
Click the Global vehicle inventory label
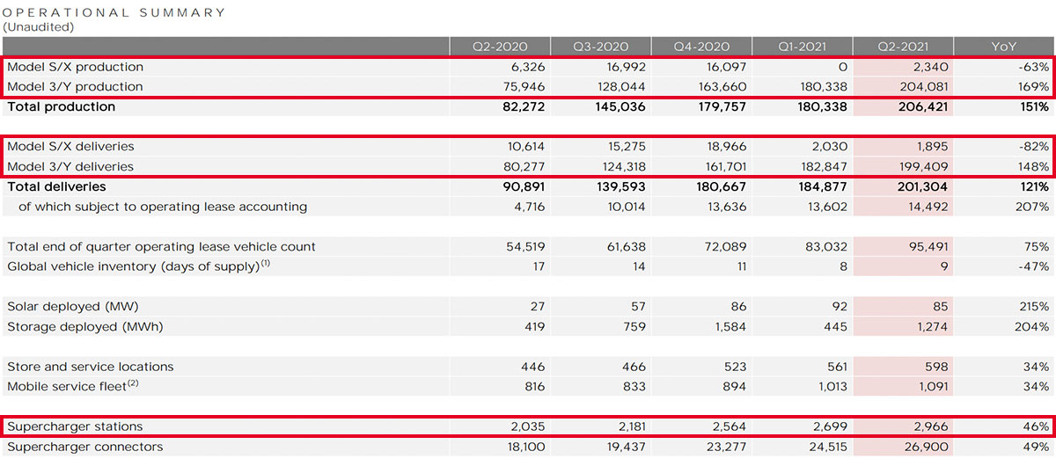[x=138, y=266]
